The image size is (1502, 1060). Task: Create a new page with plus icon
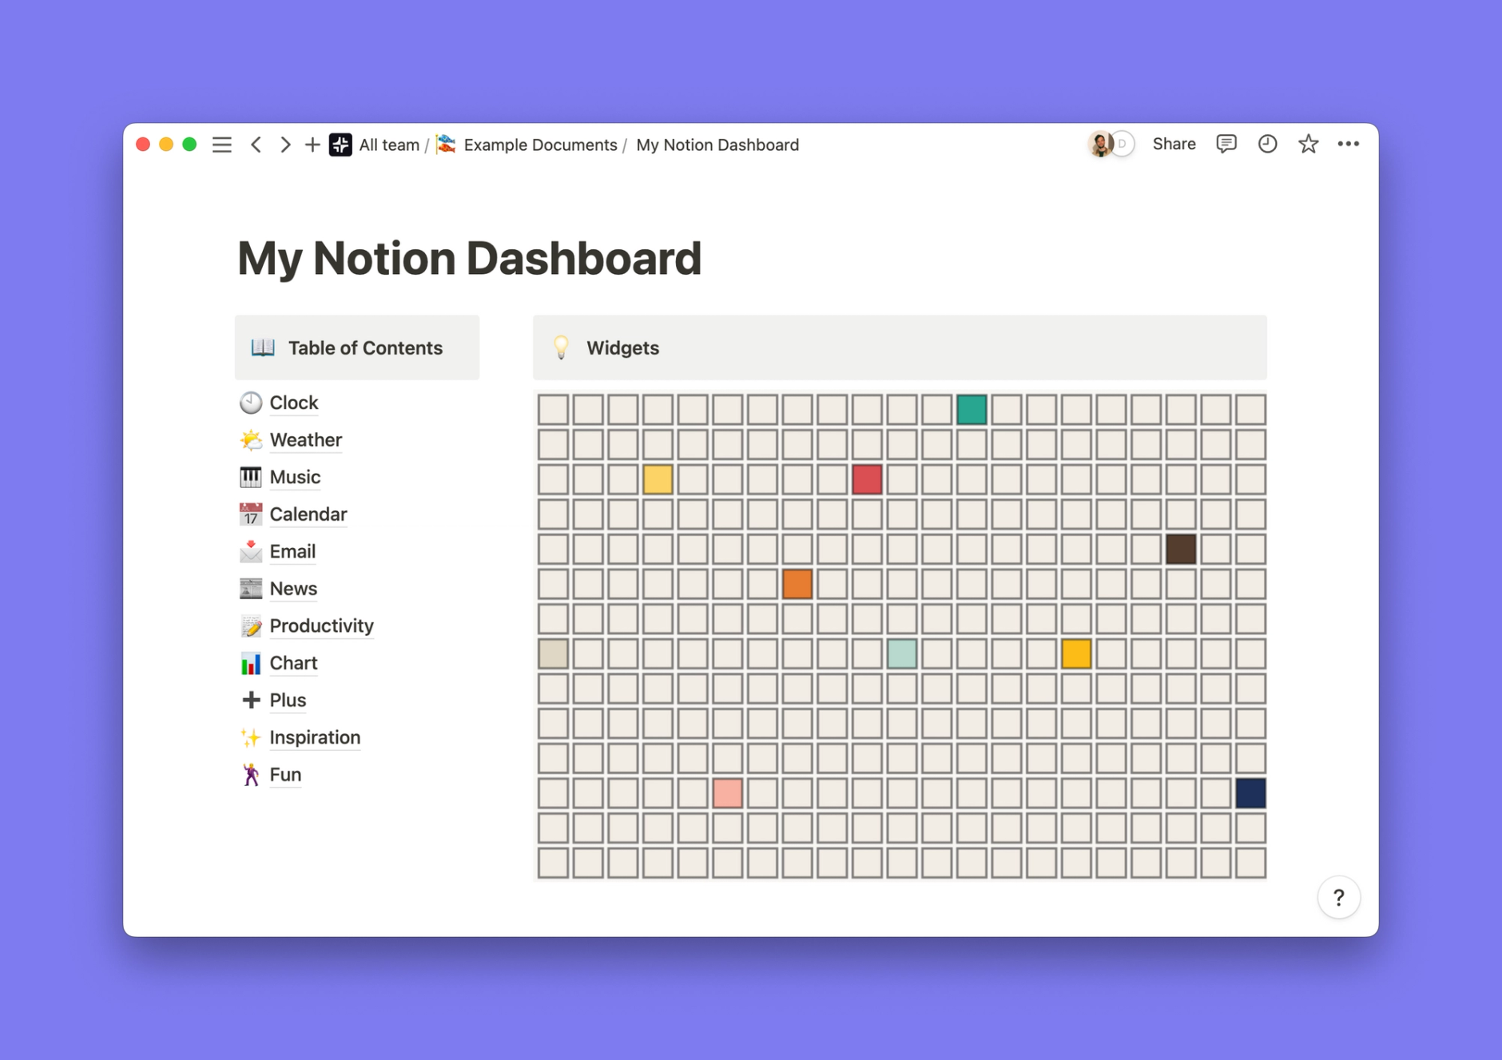[312, 145]
